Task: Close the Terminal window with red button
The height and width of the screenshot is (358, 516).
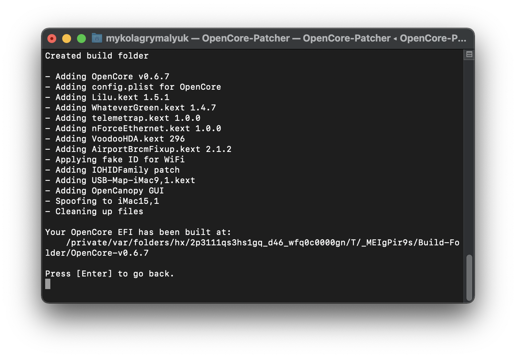Action: coord(52,39)
